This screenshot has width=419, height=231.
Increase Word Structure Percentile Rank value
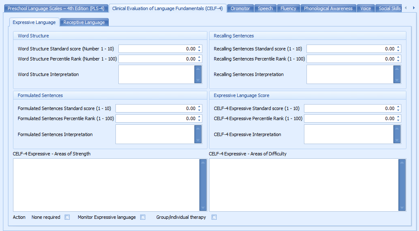coord(199,58)
